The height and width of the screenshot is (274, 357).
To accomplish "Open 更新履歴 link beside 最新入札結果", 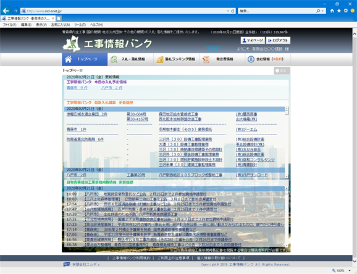I will pos(126,103).
